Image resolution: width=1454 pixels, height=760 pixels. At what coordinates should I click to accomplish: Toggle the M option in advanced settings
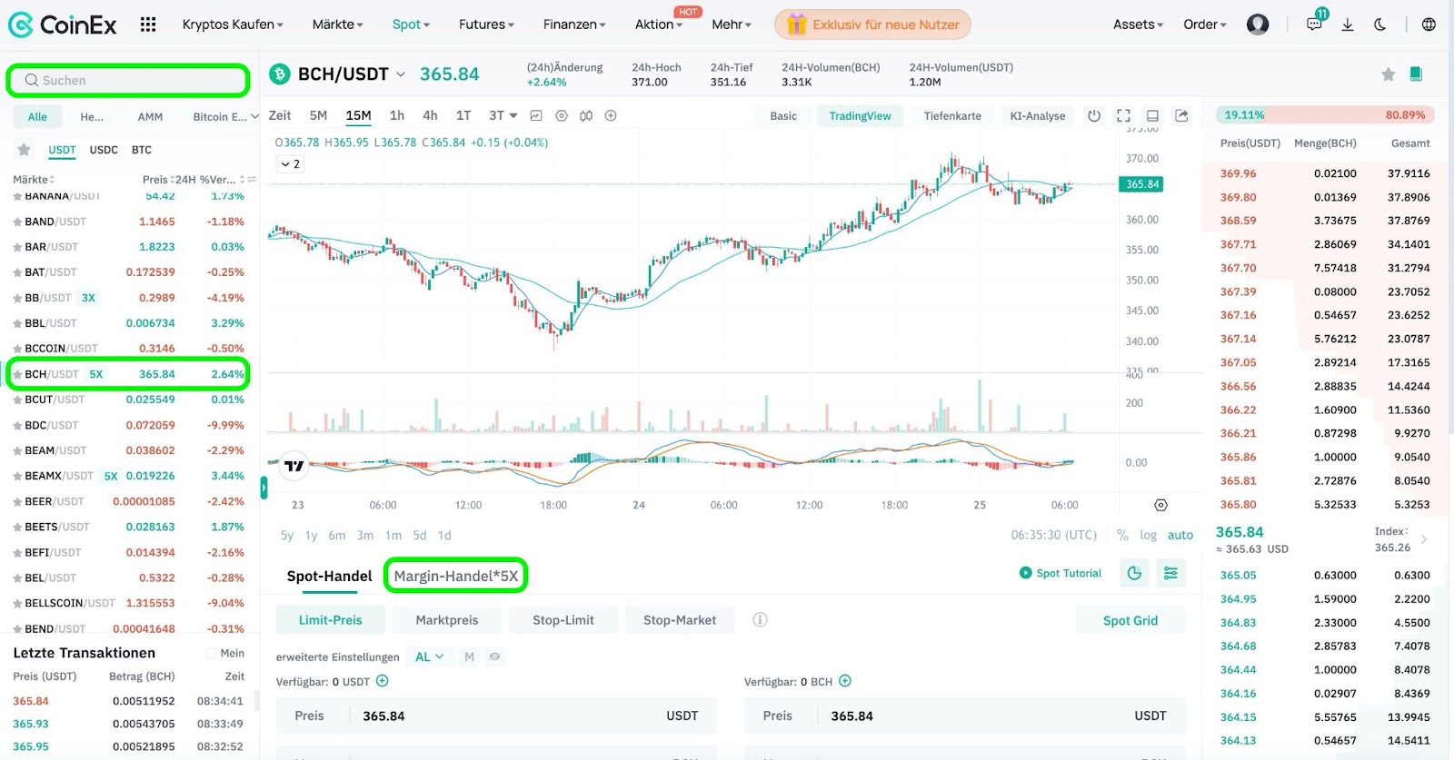tap(469, 656)
